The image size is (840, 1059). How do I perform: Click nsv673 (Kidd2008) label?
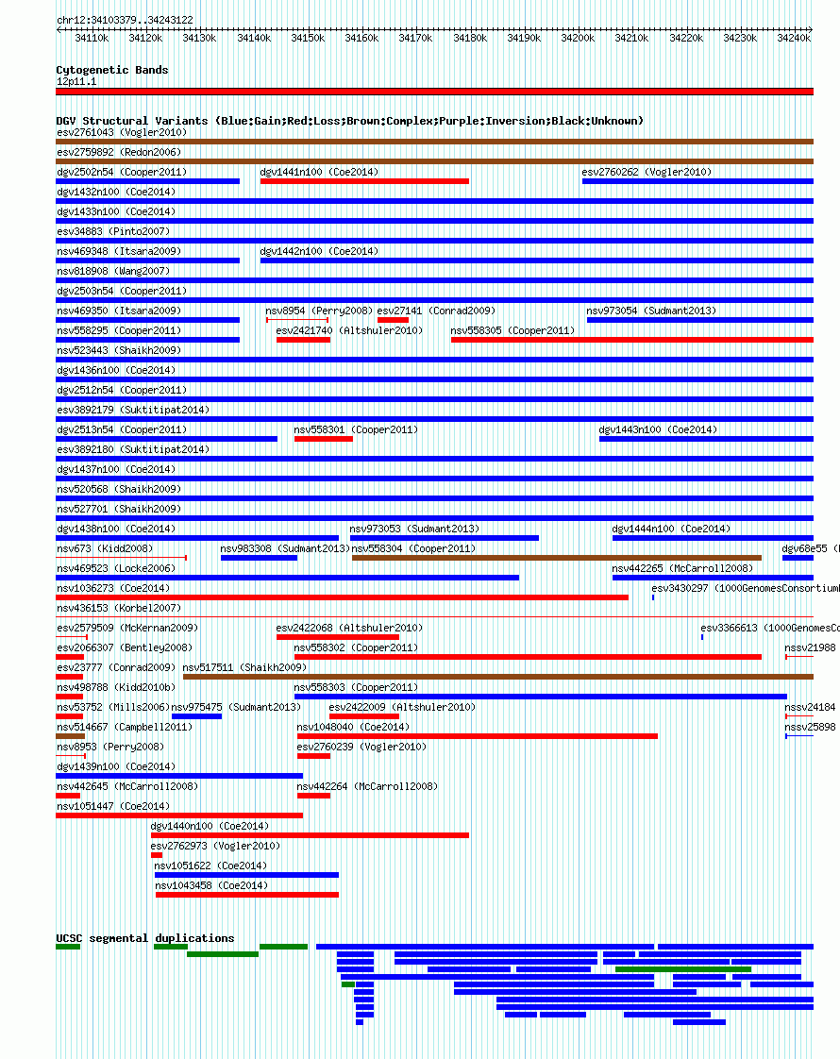point(105,548)
